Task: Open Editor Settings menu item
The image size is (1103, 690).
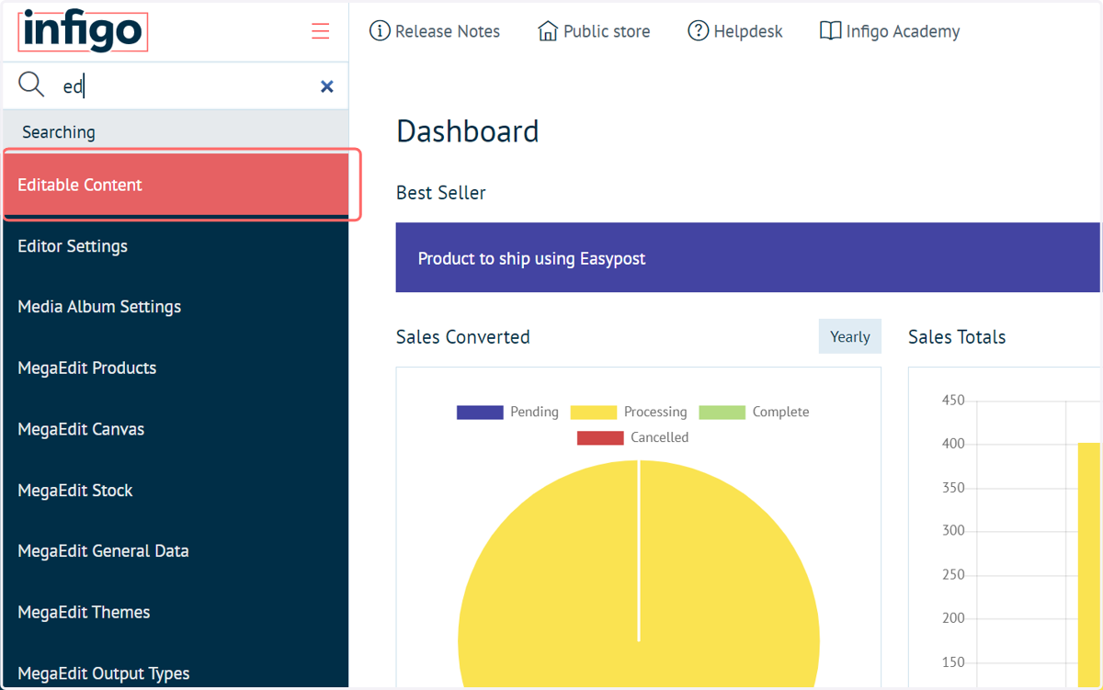Action: [176, 246]
